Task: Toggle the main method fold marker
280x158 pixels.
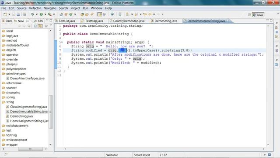Action: (62, 42)
